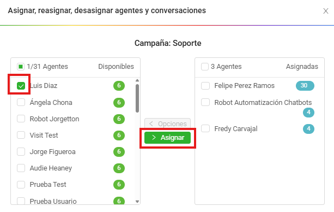Screen dimensions: 334x212
Task: Tick the Visit Test checkbox
Action: pyautogui.click(x=21, y=135)
